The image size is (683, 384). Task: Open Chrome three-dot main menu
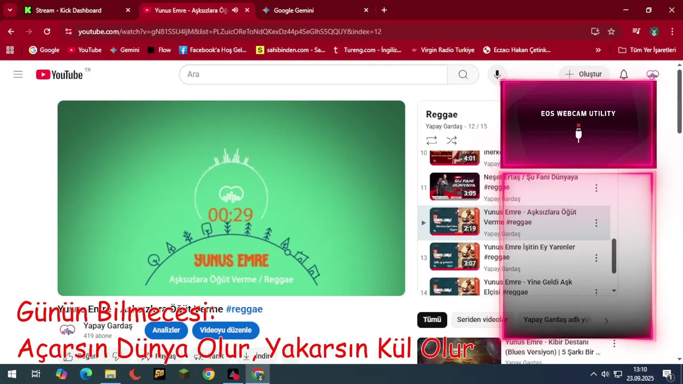[x=672, y=31]
